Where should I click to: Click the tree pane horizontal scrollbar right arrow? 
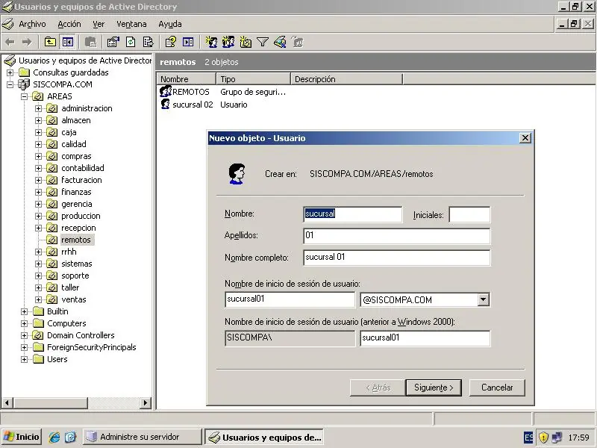[145, 402]
